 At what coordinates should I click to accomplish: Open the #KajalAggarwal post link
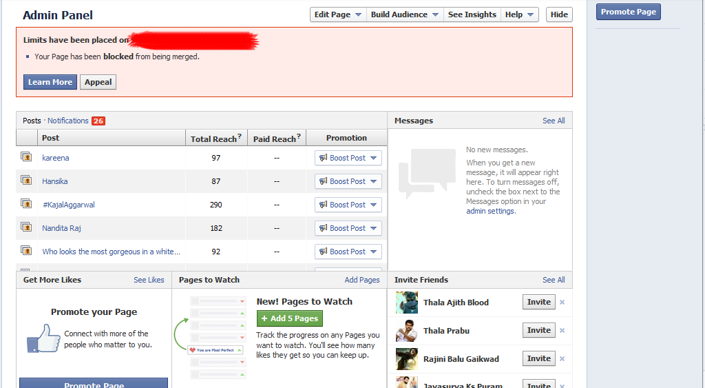pos(68,205)
